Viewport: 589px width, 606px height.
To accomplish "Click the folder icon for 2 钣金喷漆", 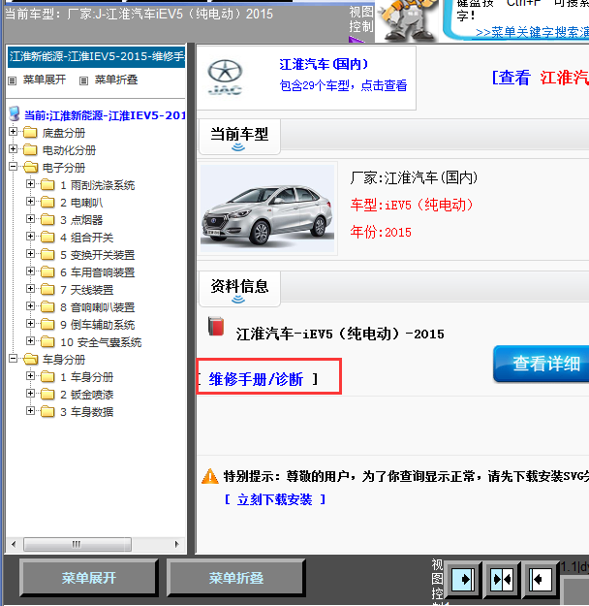I will (47, 395).
